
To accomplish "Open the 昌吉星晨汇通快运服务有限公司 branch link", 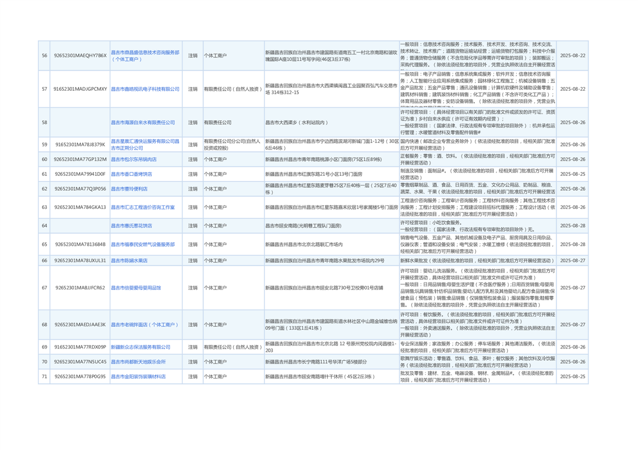I will point(145,145).
